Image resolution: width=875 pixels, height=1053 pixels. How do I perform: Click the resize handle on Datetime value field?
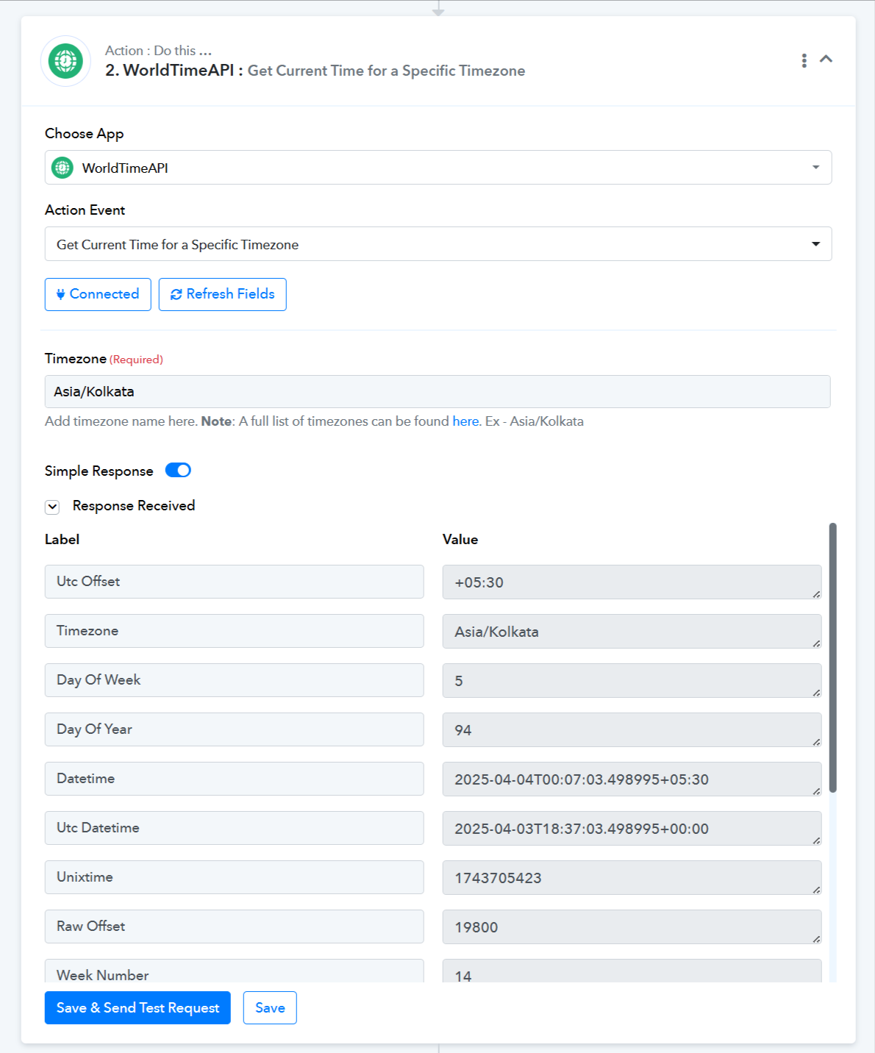(x=816, y=790)
